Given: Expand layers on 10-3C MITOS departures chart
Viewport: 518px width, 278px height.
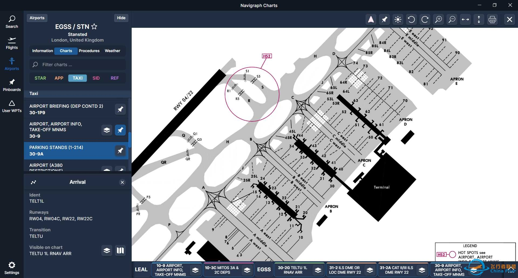Looking at the screenshot, I should tap(247, 270).
